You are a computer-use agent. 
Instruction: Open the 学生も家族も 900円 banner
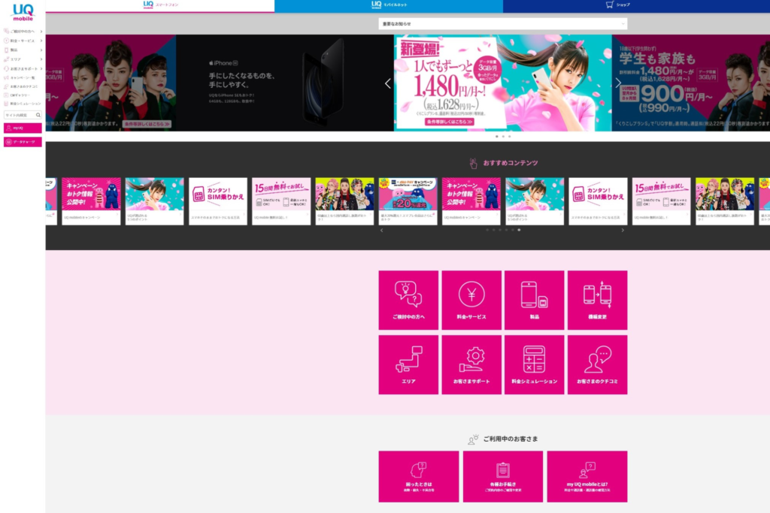click(x=691, y=83)
